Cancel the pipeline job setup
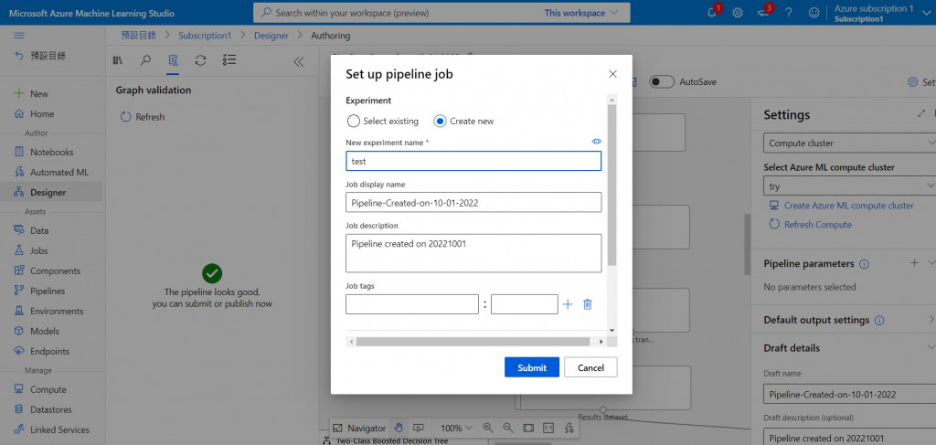Image resolution: width=936 pixels, height=445 pixels. point(590,367)
